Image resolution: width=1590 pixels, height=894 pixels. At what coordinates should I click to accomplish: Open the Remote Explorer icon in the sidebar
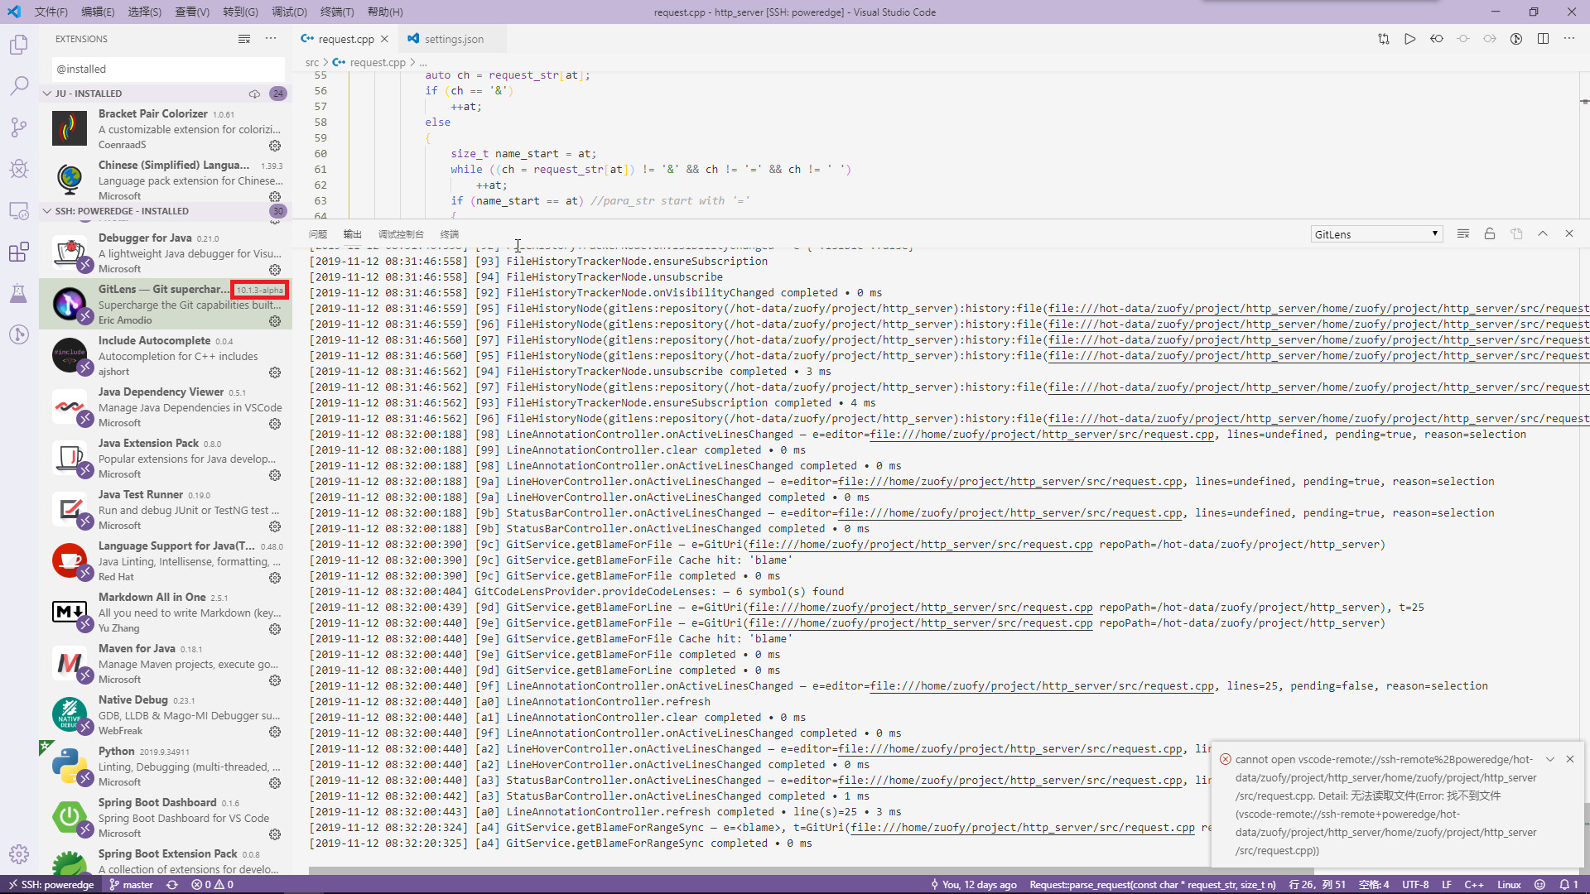tap(18, 210)
